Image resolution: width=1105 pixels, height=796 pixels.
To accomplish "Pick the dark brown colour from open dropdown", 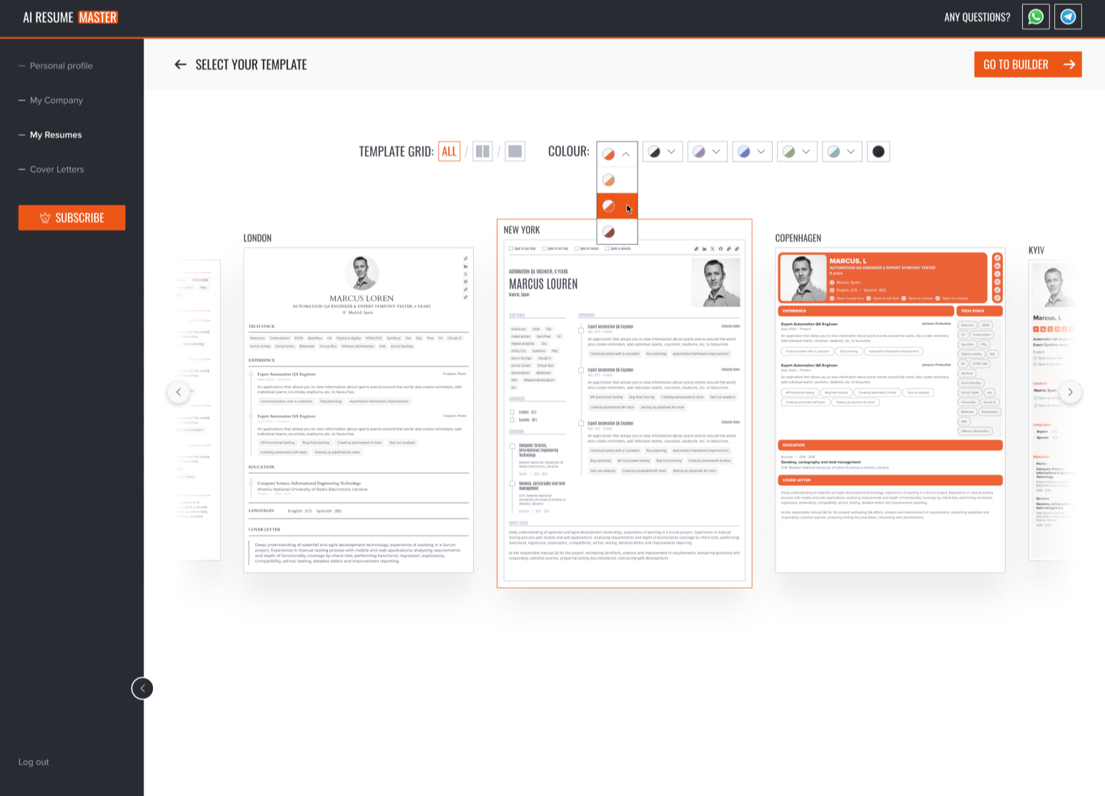I will [609, 232].
